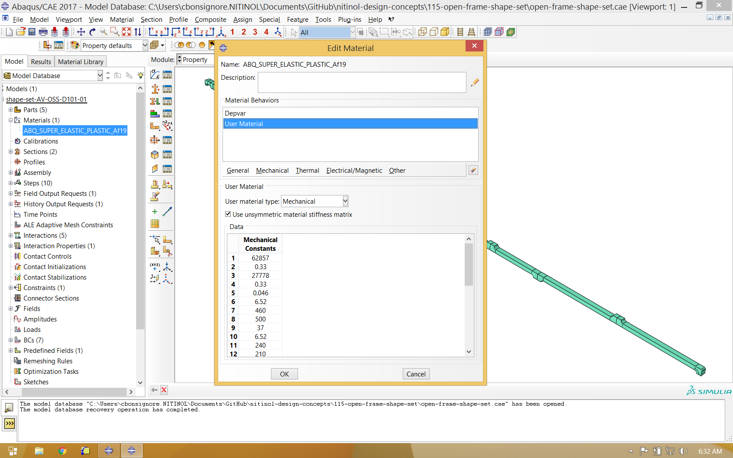Click the Create Stringer icon
This screenshot has height=458, width=733.
(155, 169)
